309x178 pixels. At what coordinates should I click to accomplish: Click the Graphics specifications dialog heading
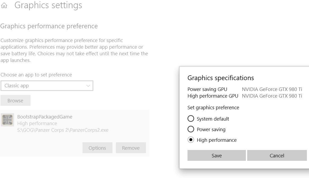pos(221,78)
